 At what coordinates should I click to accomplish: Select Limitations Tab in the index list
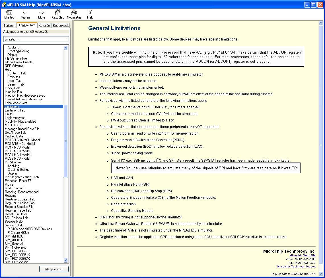[x=15, y=110]
